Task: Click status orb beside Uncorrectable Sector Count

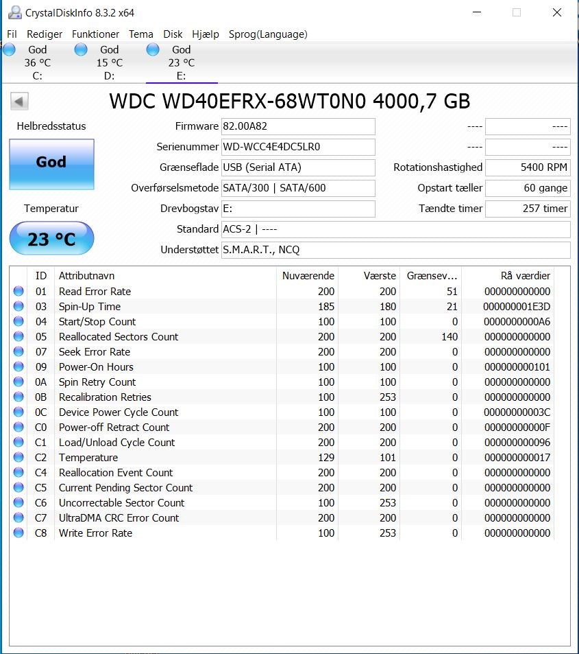Action: pyautogui.click(x=19, y=502)
